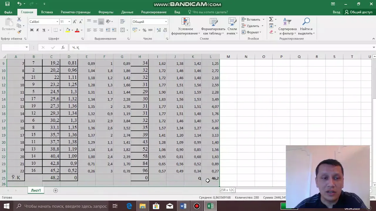The image size is (376, 211).
Task: Click the increase decimal places icon
Action: point(159,30)
